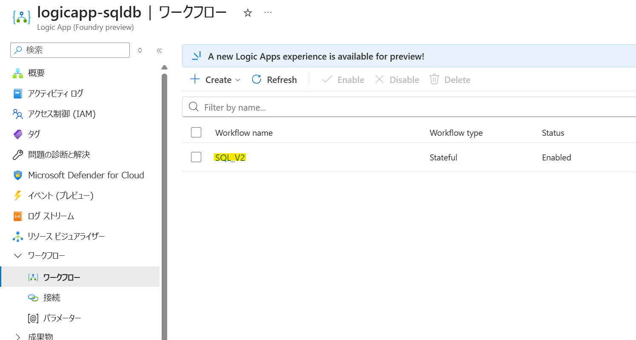Open 問題の診断と解決
Viewport: 636px width, 340px height.
point(59,154)
